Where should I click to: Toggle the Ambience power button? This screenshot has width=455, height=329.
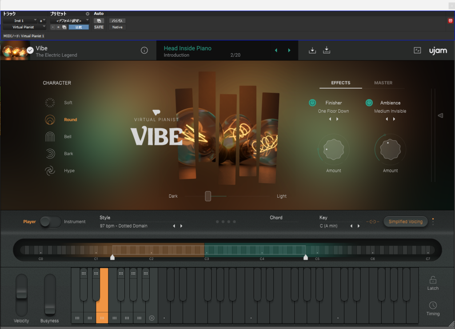click(x=369, y=103)
